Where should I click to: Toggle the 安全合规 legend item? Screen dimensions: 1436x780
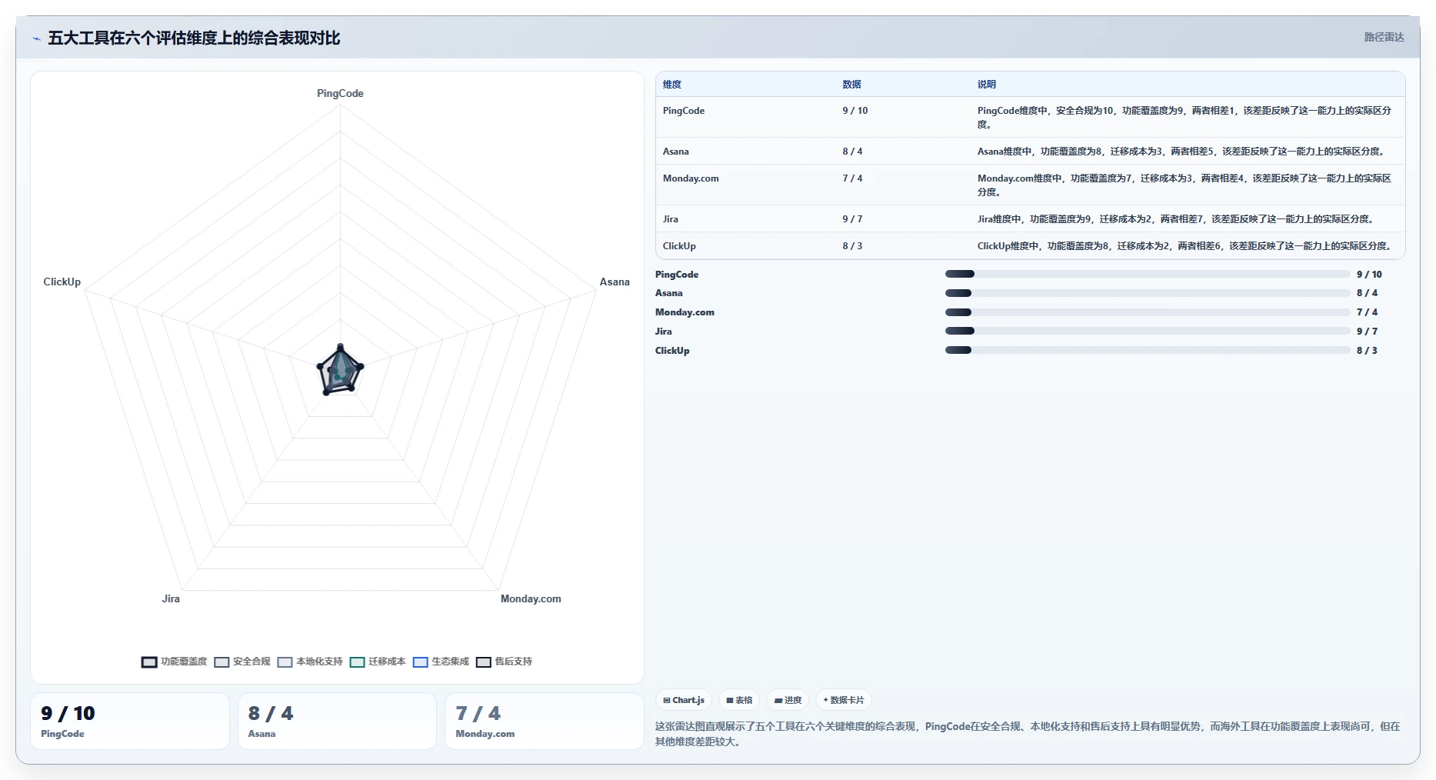tap(242, 662)
